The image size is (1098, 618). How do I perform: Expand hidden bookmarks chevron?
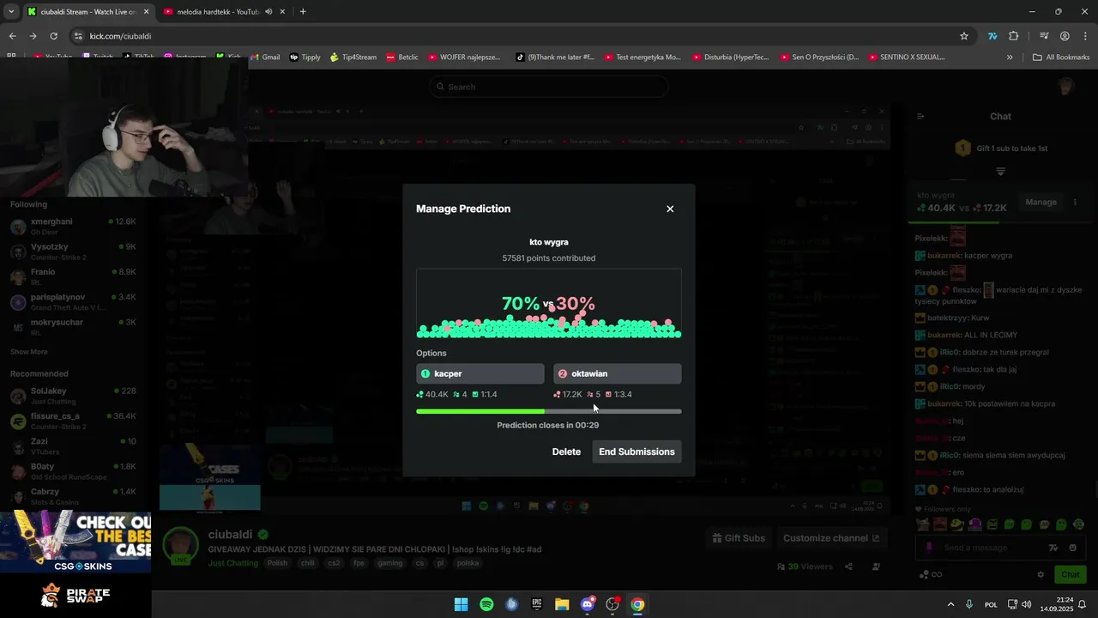click(x=1010, y=58)
